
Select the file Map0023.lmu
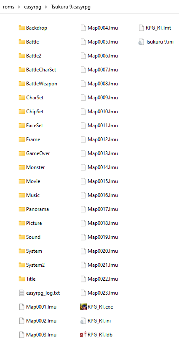pyautogui.click(x=99, y=293)
